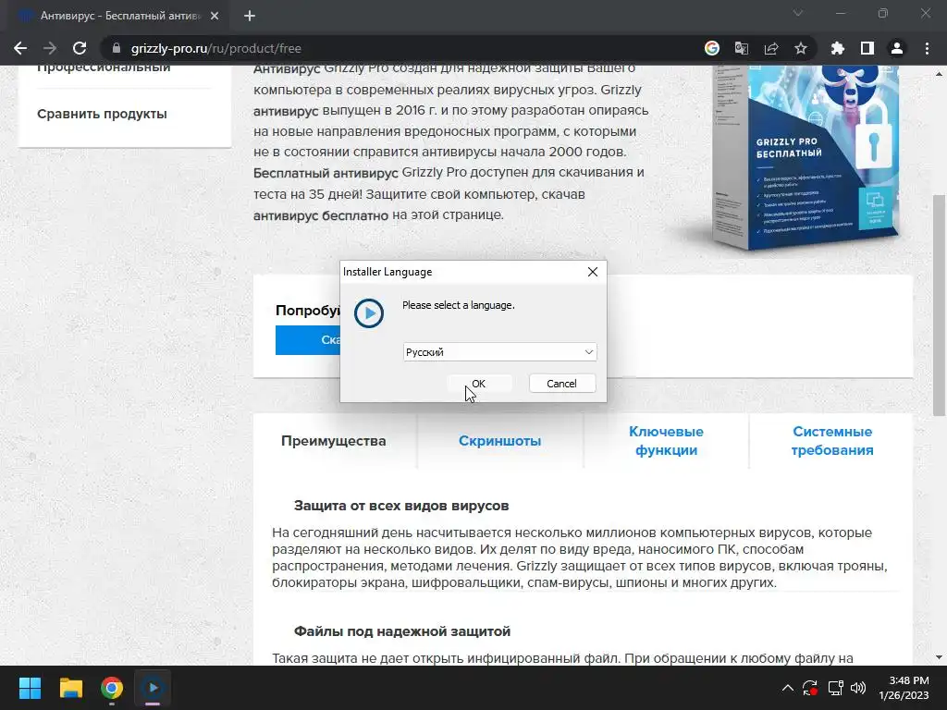947x710 pixels.
Task: Click scrollbar down arrow
Action: (939, 657)
